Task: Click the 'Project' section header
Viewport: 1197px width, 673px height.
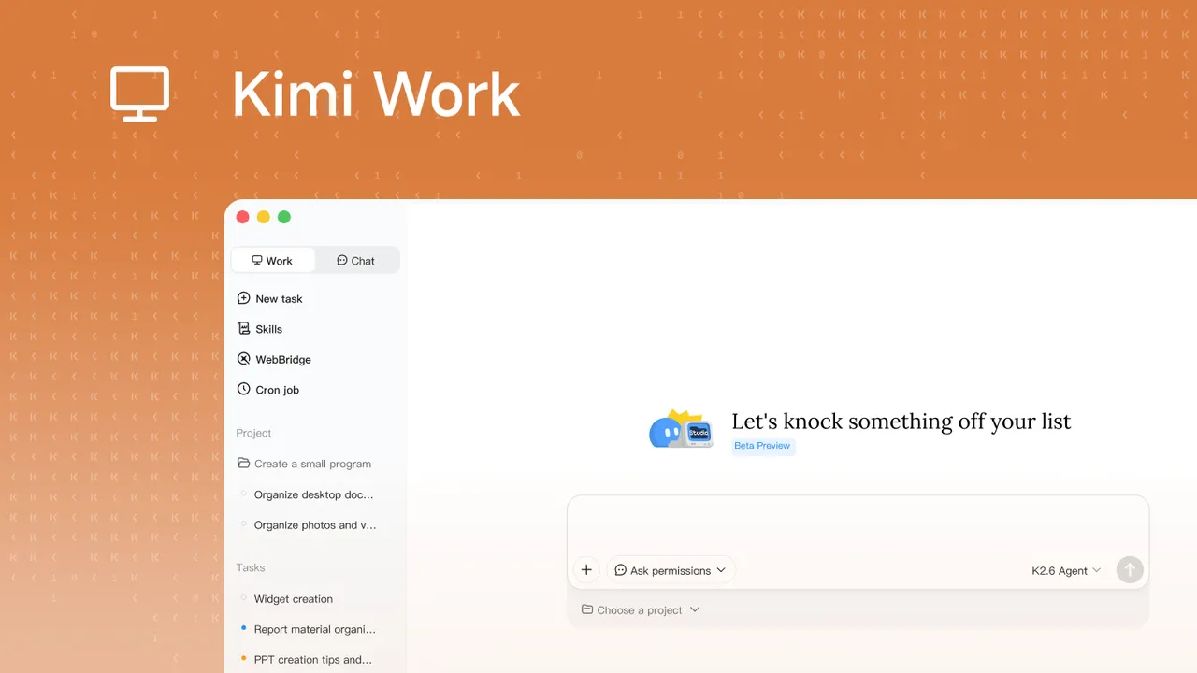Action: (253, 433)
